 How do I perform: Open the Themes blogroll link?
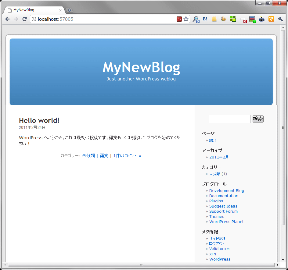point(217,217)
